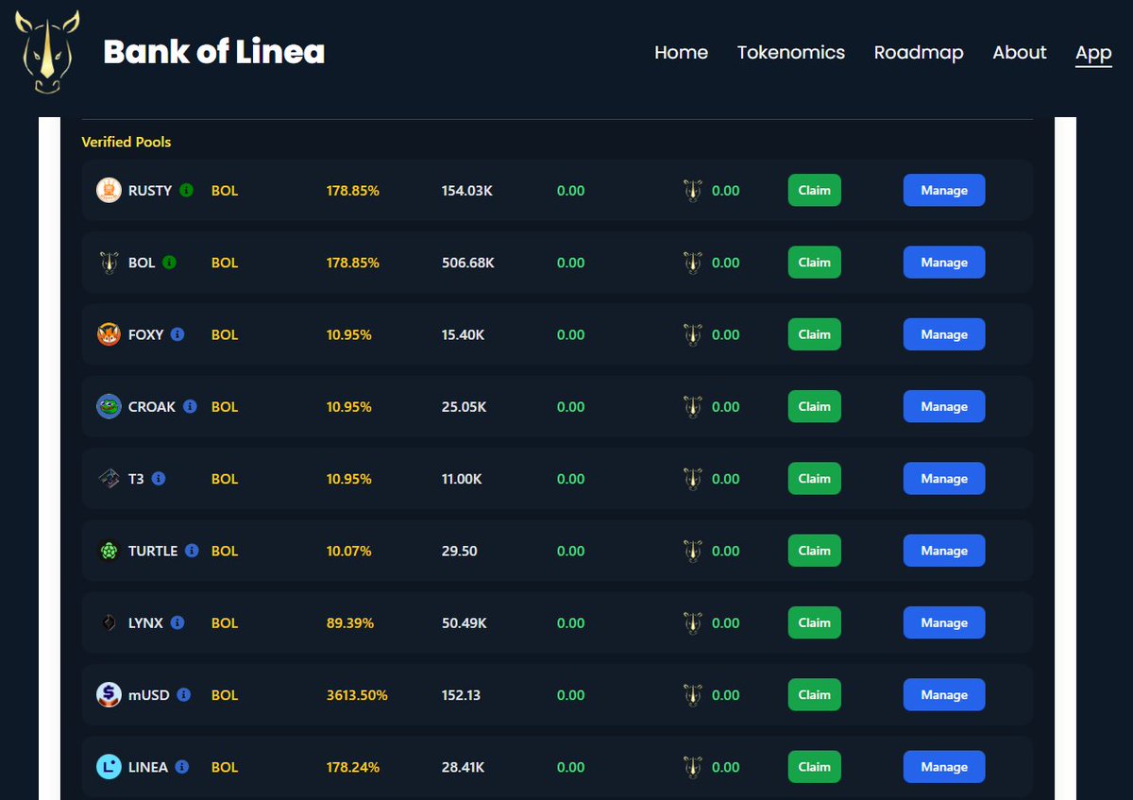Open the Tokenomics page

791,53
